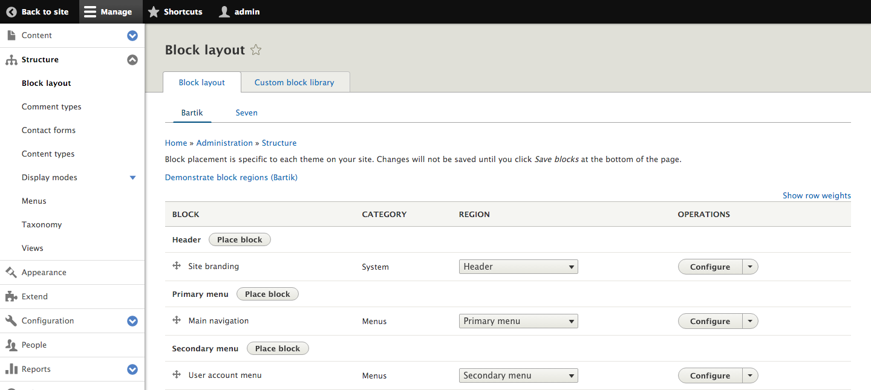The height and width of the screenshot is (390, 871).
Task: Expand the Content menu section
Action: pos(132,36)
